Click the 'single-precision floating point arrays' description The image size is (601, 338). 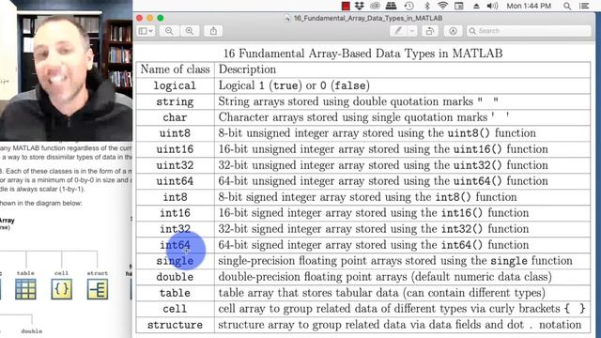pos(395,261)
